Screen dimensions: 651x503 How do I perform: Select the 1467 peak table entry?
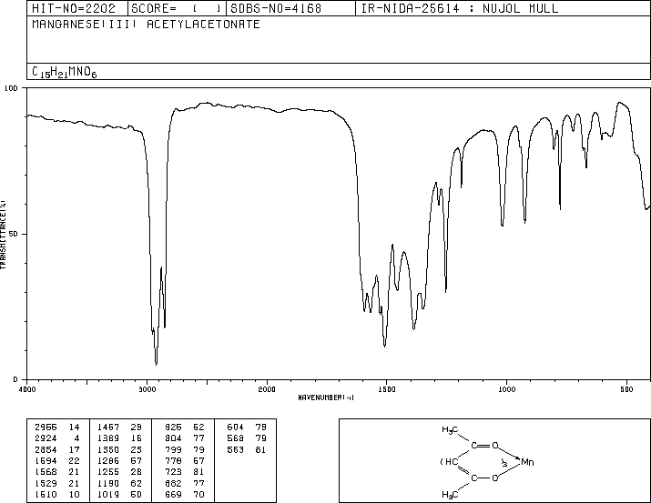pos(119,428)
